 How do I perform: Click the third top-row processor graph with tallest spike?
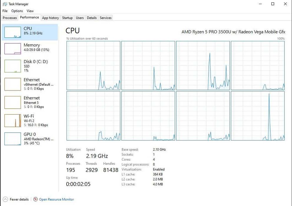click(x=203, y=65)
